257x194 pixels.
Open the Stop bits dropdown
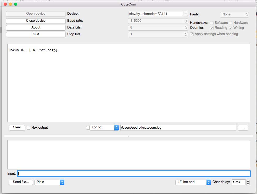[x=158, y=34]
